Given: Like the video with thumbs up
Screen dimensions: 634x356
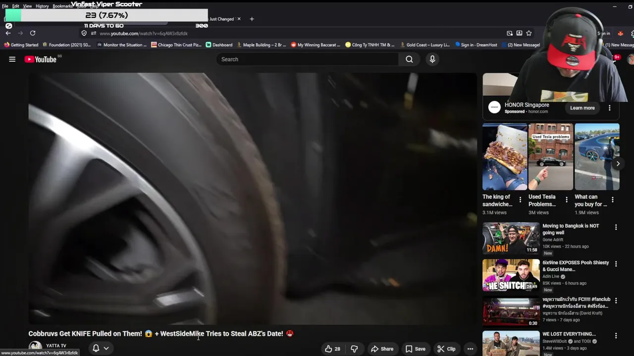Looking at the screenshot, I should coord(332,349).
